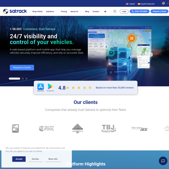169x169 pixels.
Task: Call (833) 700-8883 button
Action: (139, 11)
